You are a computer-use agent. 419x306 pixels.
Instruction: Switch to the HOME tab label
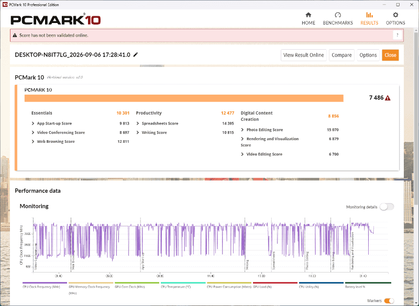308,23
